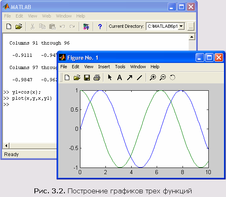Browse for folder with ellipsis button
This screenshot has width=226, height=197.
click(x=191, y=27)
